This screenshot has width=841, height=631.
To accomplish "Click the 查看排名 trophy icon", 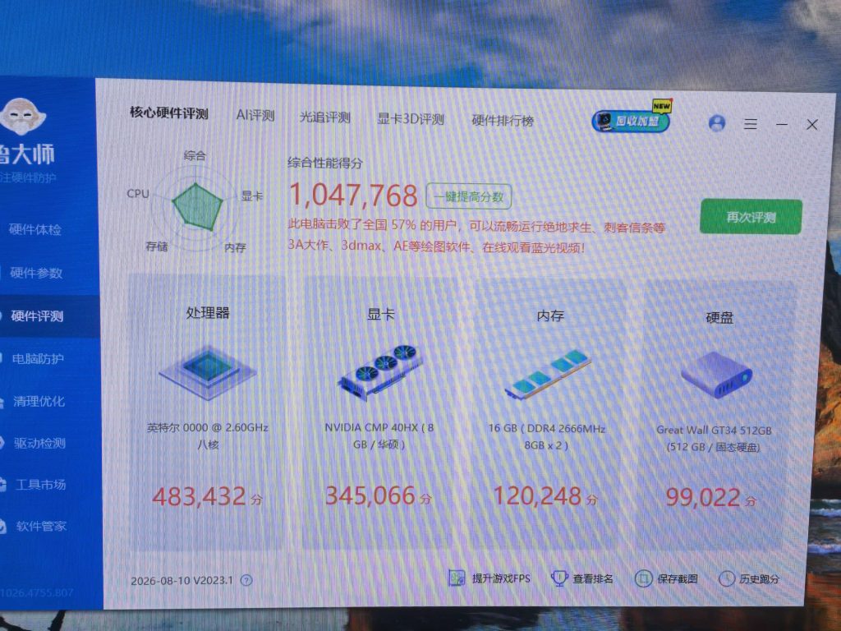I will click(558, 578).
